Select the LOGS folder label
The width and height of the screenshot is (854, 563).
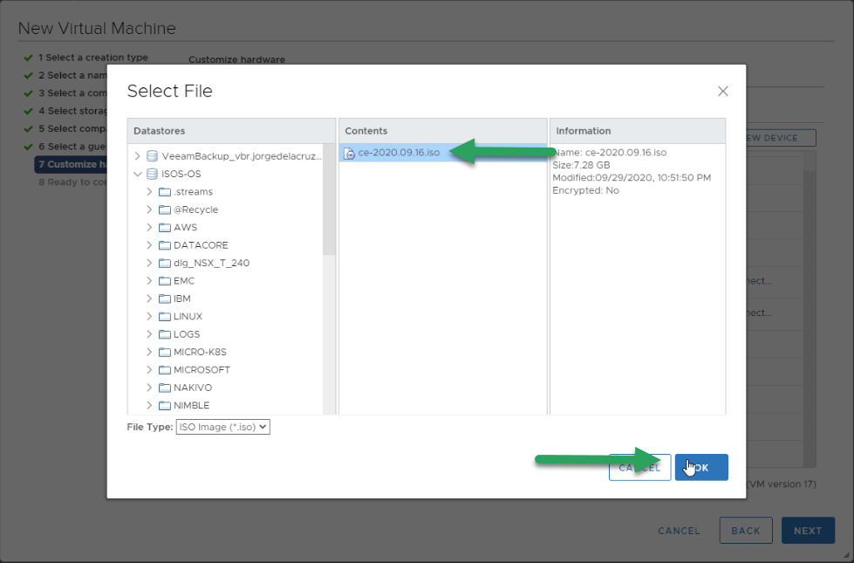pyautogui.click(x=187, y=334)
